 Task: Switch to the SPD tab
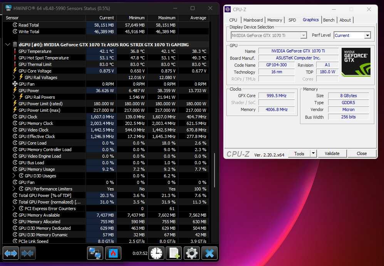tap(292, 20)
